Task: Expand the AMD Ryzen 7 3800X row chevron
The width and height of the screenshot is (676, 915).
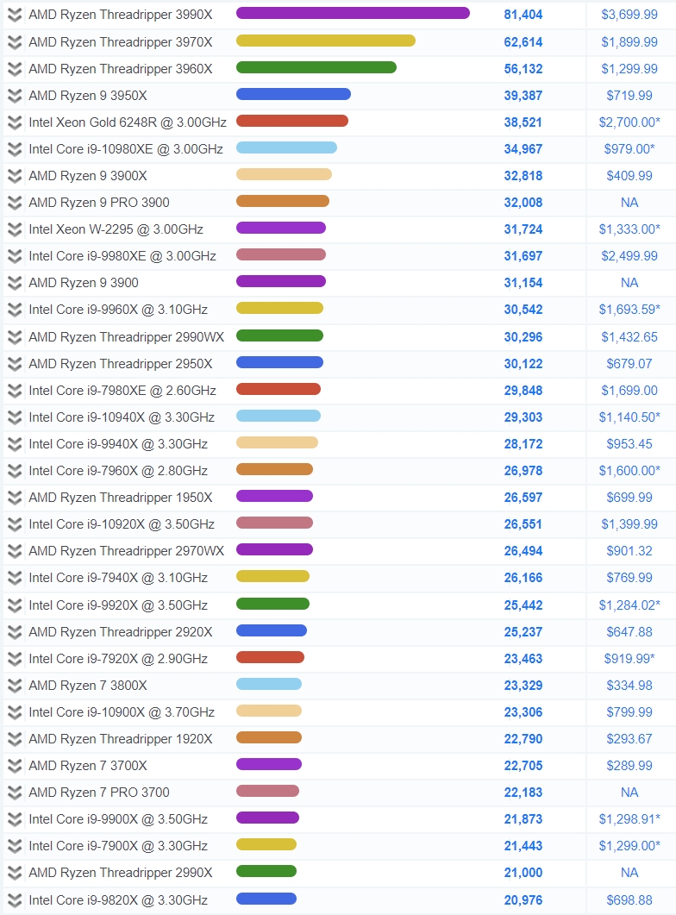Action: coord(15,685)
